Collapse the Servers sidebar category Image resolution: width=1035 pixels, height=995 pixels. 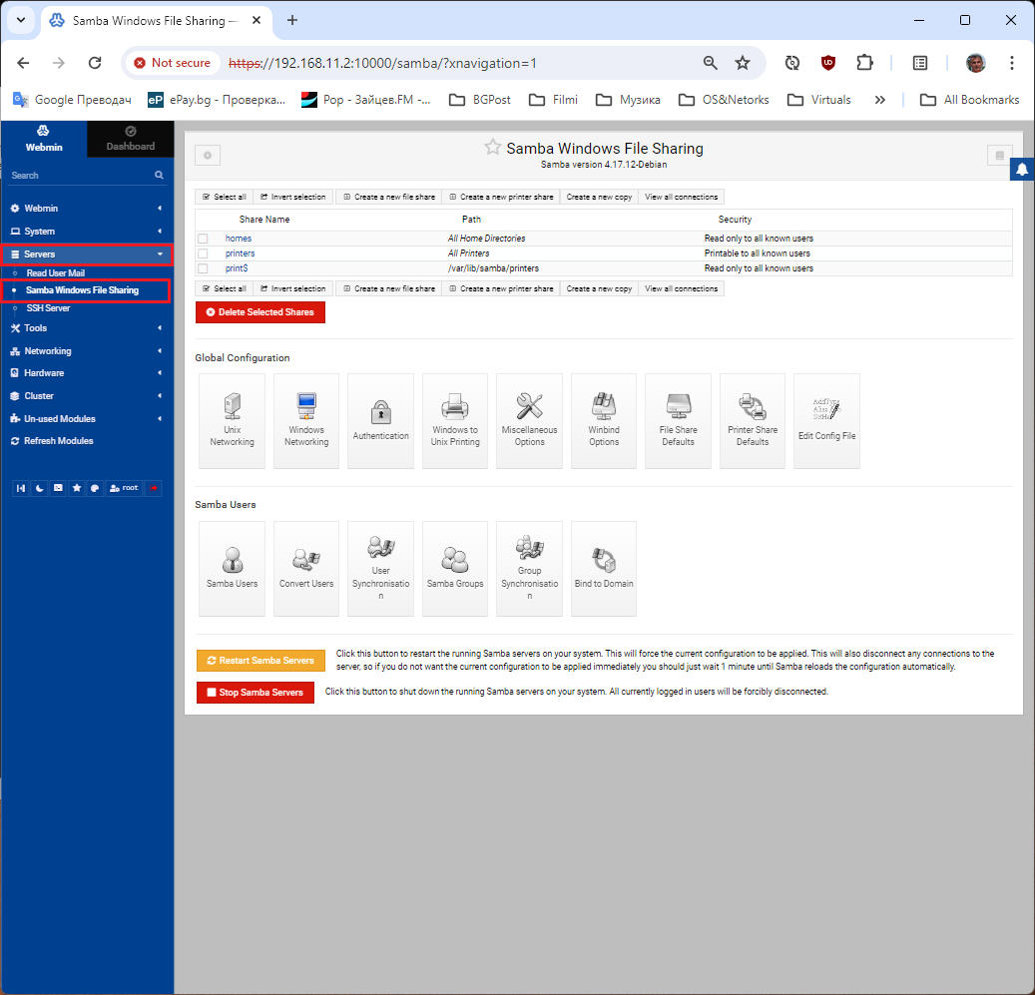coord(87,254)
